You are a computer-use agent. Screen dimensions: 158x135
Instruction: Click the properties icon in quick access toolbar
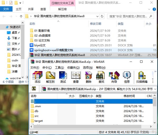coord(11,3)
